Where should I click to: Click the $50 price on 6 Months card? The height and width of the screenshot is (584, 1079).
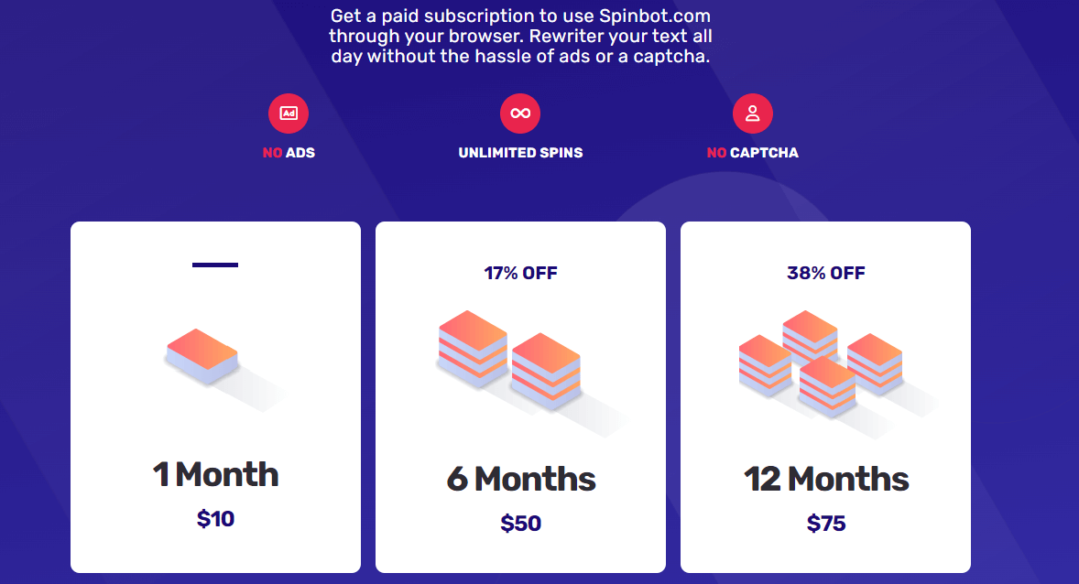(x=520, y=523)
